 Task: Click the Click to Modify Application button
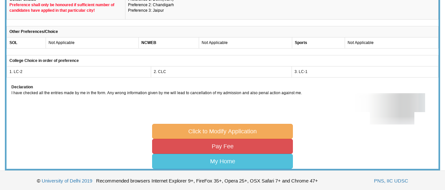point(223,131)
